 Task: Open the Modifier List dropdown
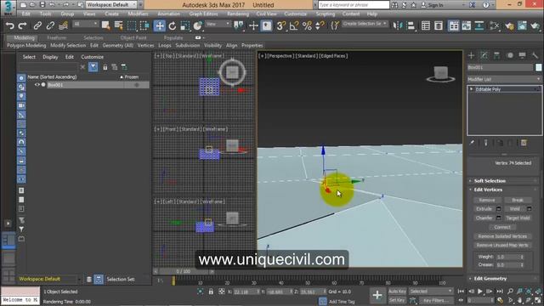pyautogui.click(x=504, y=79)
